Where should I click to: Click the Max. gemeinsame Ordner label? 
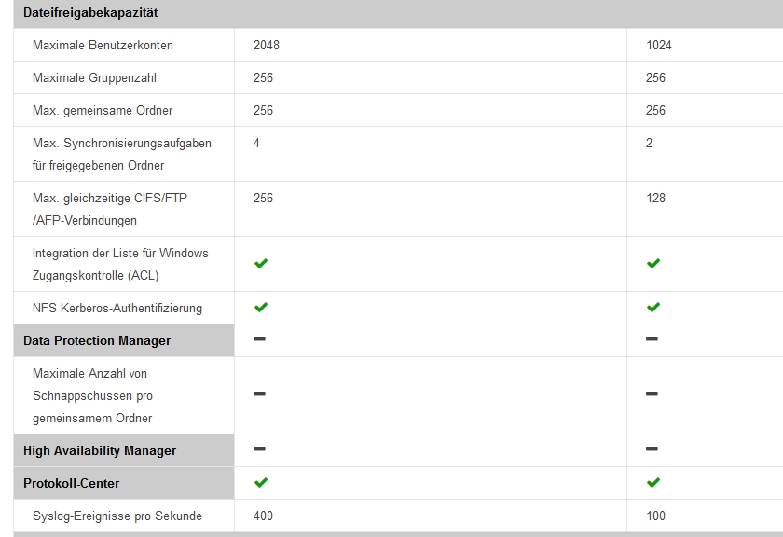click(x=103, y=110)
